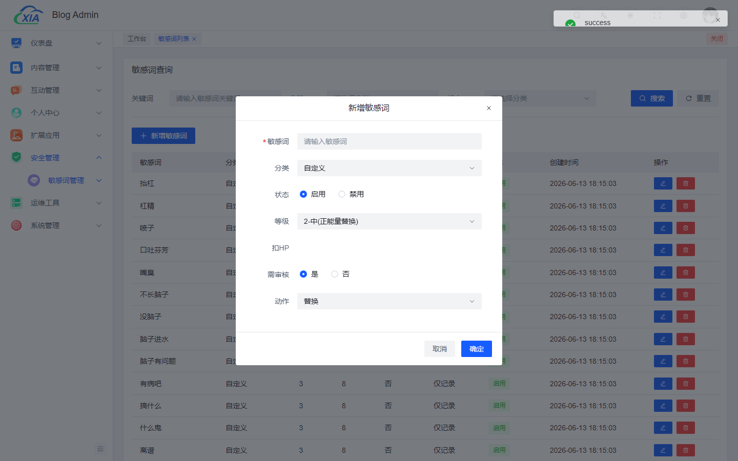738x461 pixels.
Task: Click the 互动管理 chat icon
Action: [16, 90]
